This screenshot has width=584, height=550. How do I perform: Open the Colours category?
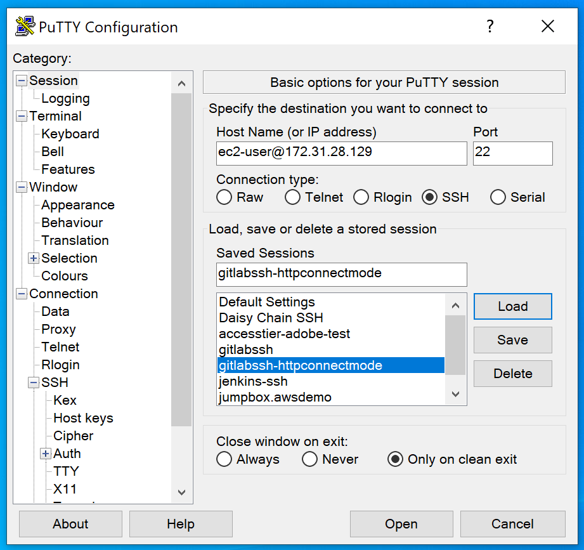click(65, 276)
